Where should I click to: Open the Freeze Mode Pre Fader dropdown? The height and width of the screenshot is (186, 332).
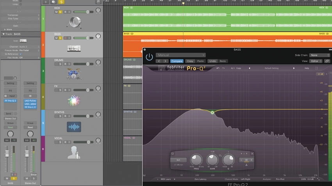pos(29,51)
